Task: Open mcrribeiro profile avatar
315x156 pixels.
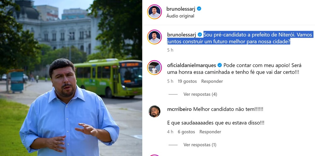Action: coord(154,111)
